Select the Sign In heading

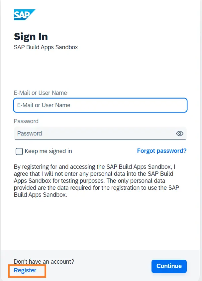click(x=31, y=37)
